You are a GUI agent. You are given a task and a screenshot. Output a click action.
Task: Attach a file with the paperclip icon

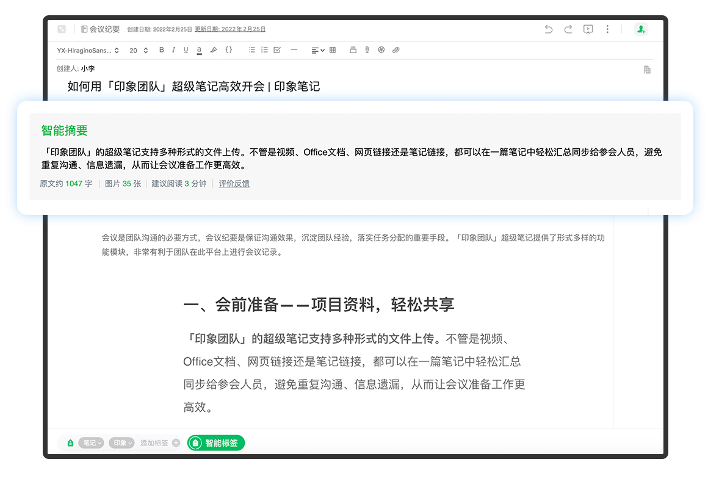[396, 50]
